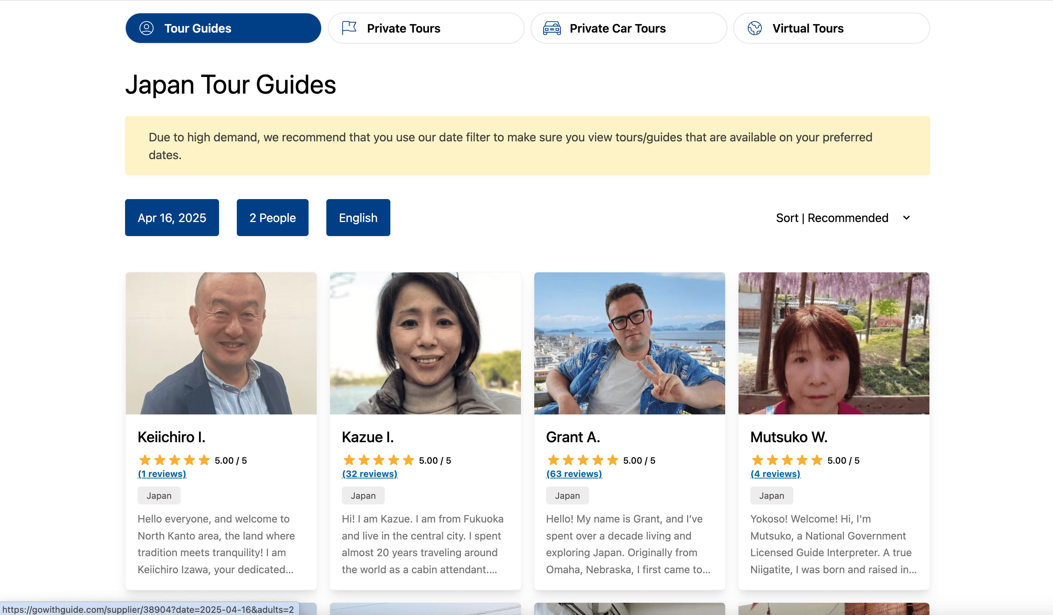Click the Private Car Tours car icon

pyautogui.click(x=552, y=28)
